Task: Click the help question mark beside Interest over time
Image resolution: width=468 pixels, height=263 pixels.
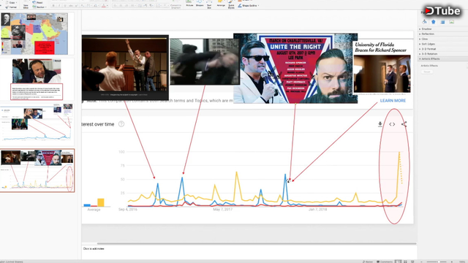Action: point(121,124)
